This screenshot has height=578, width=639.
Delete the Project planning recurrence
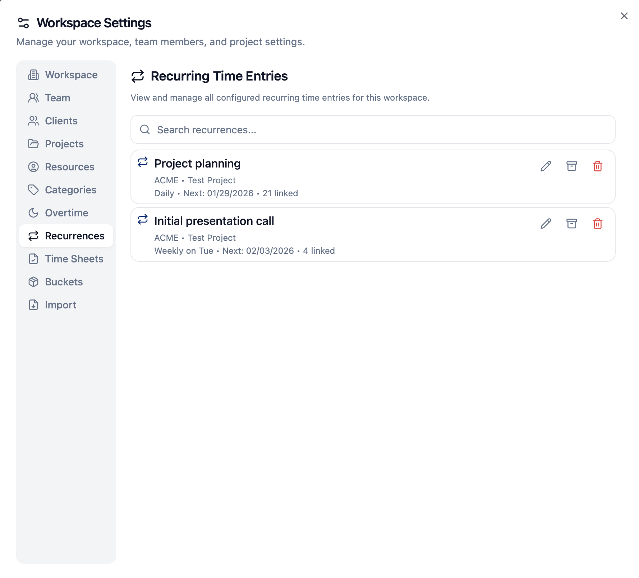(597, 166)
